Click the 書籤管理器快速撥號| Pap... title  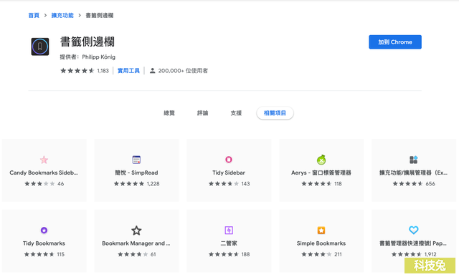point(413,243)
